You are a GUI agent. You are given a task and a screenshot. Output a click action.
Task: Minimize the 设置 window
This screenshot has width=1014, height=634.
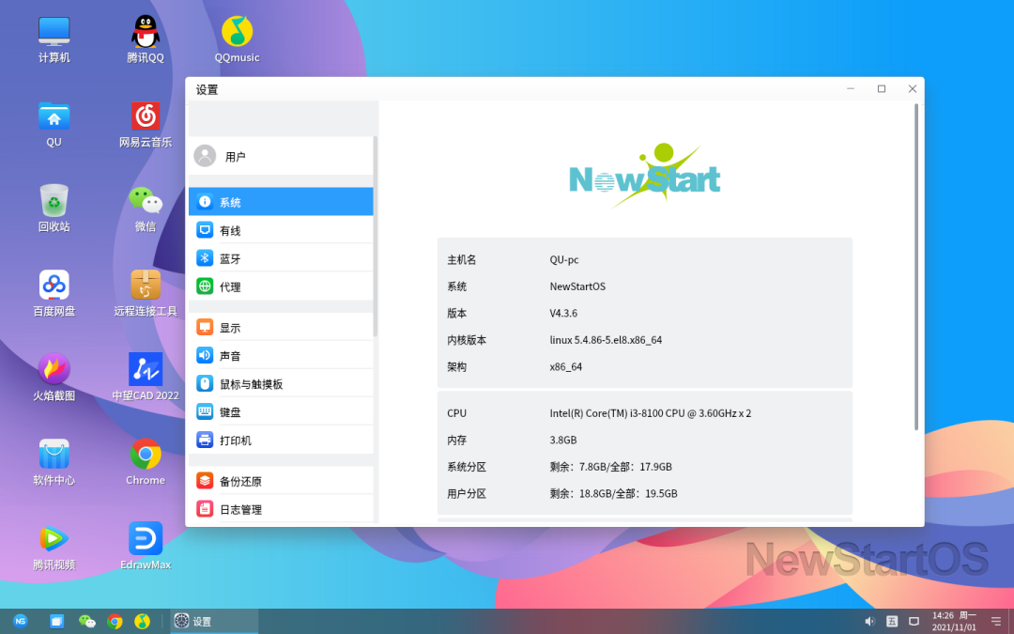click(x=851, y=88)
